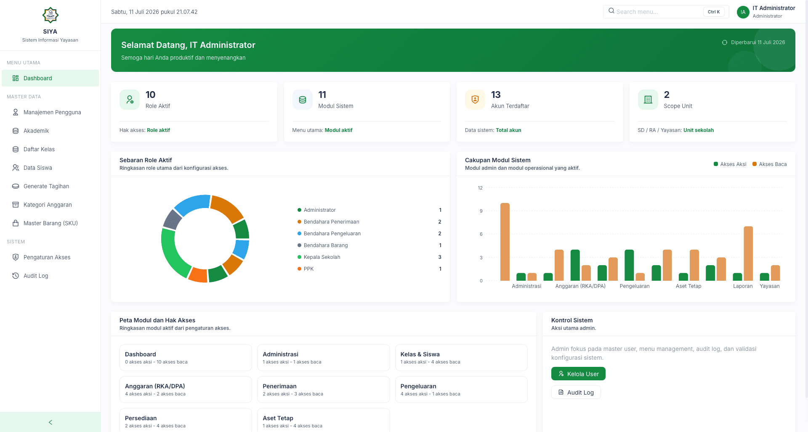Click the Role aktif link
The width and height of the screenshot is (808, 432).
pyautogui.click(x=158, y=130)
